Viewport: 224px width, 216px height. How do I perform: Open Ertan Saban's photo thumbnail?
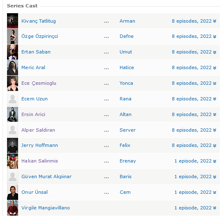[13, 52]
